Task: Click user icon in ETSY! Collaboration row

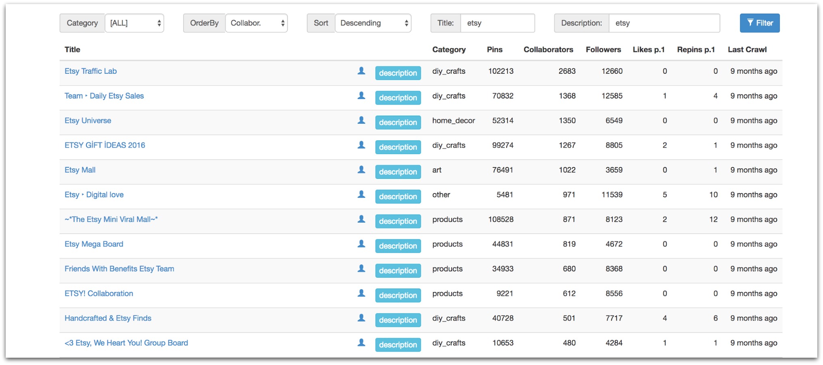Action: point(361,294)
